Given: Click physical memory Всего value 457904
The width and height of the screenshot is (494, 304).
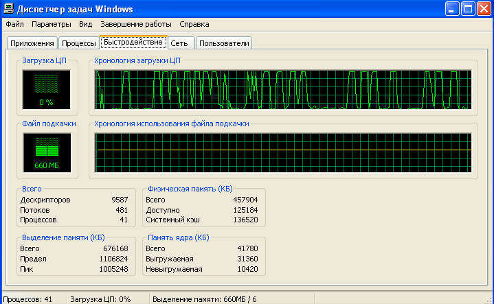Looking at the screenshot, I should (x=245, y=200).
